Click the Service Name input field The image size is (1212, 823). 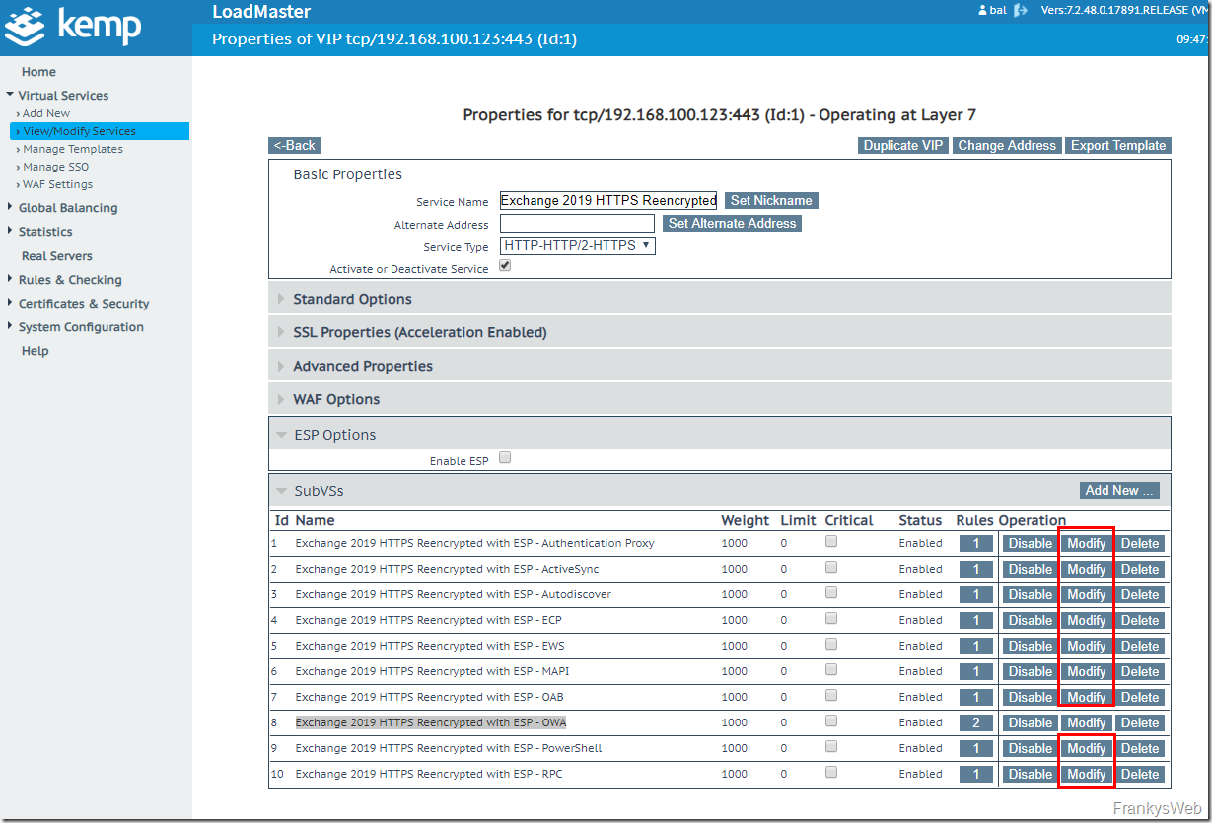coord(607,200)
